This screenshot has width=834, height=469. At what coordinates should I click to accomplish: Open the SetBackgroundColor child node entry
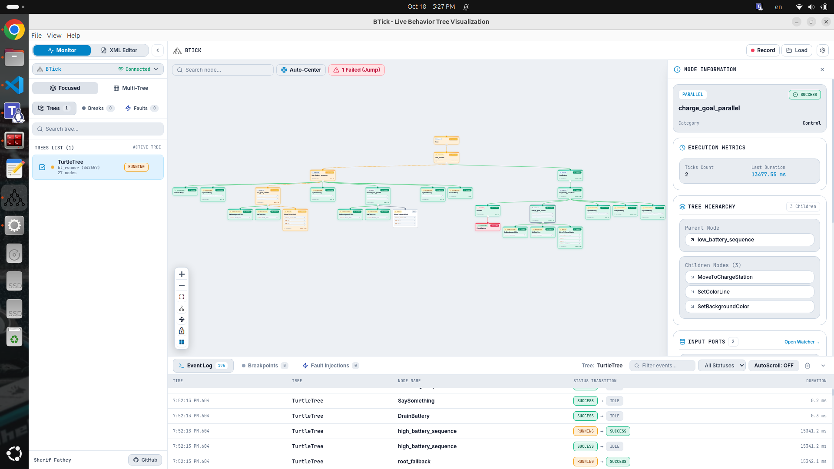pos(749,307)
